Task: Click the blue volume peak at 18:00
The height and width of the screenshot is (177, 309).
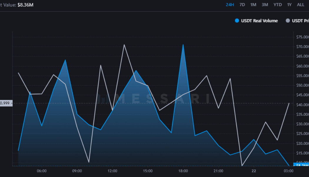Action: (183, 45)
